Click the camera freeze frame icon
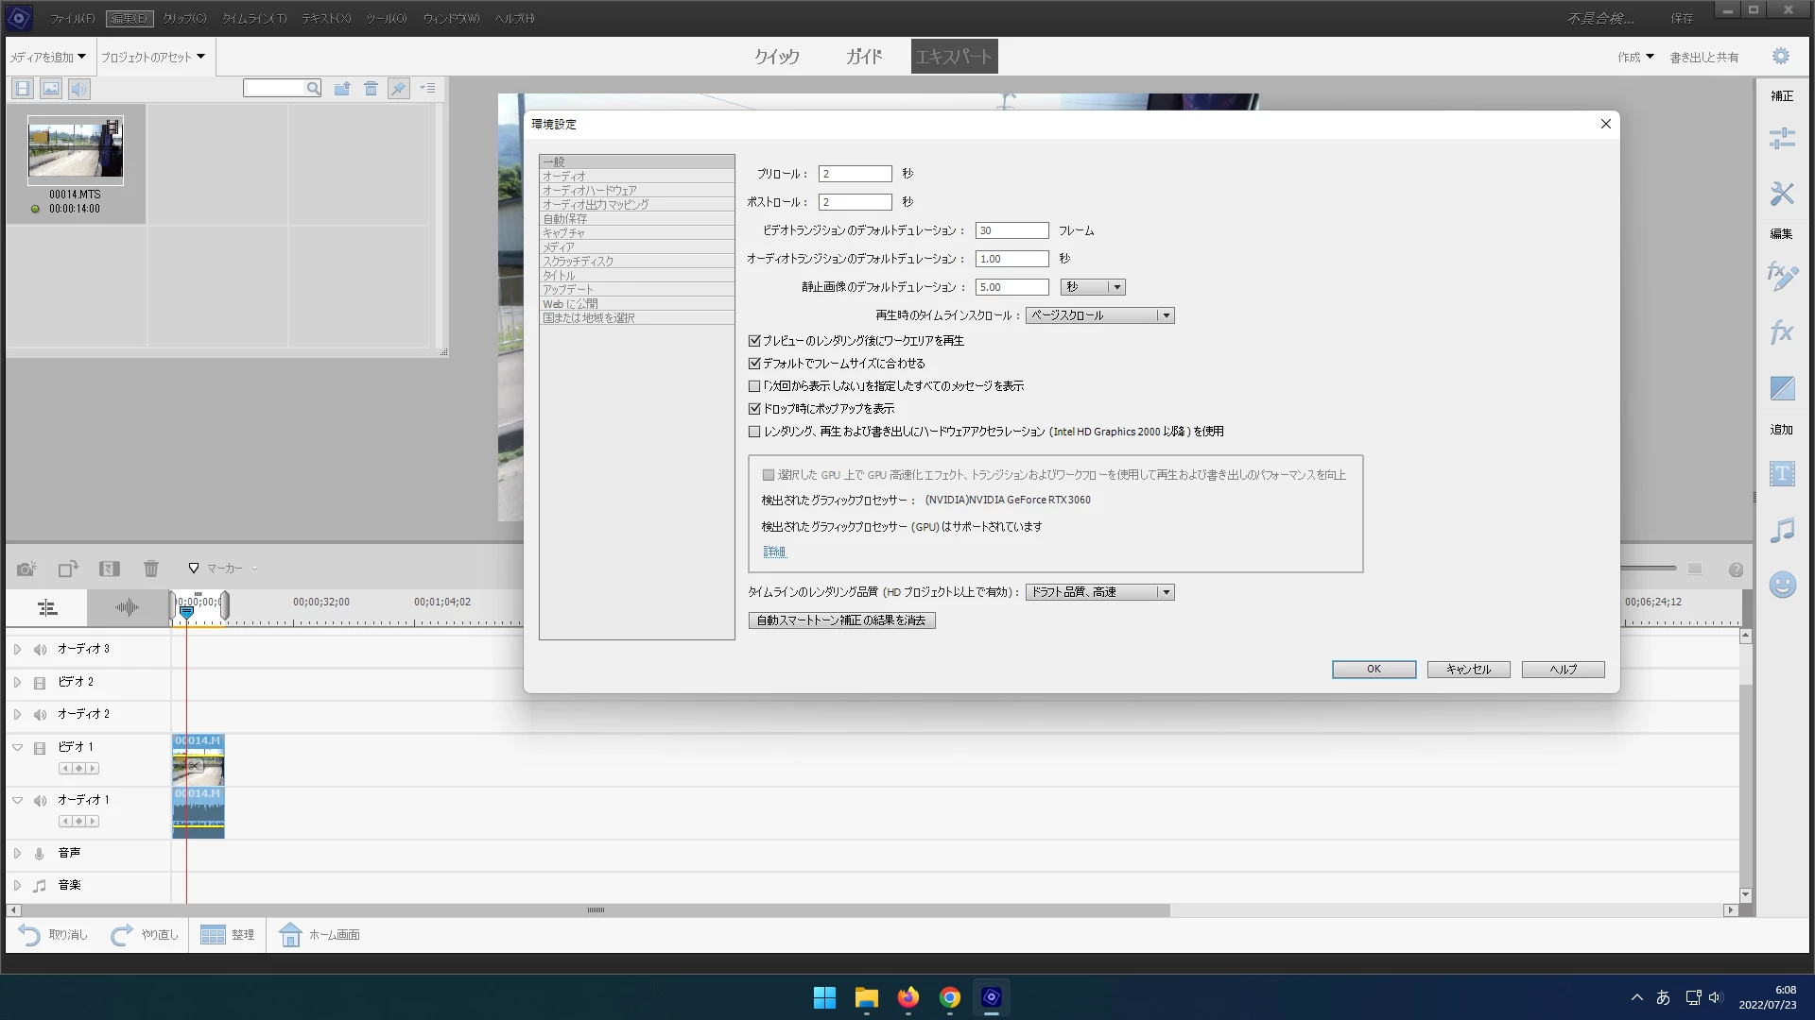Viewport: 1815px width, 1020px height. tap(26, 569)
